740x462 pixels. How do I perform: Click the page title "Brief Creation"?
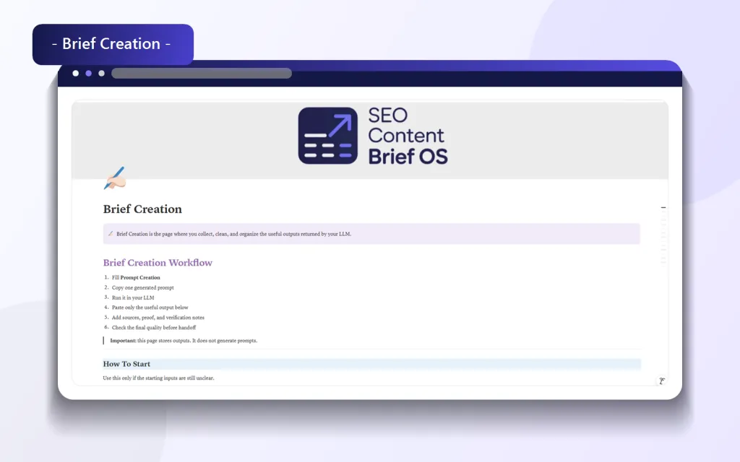142,209
